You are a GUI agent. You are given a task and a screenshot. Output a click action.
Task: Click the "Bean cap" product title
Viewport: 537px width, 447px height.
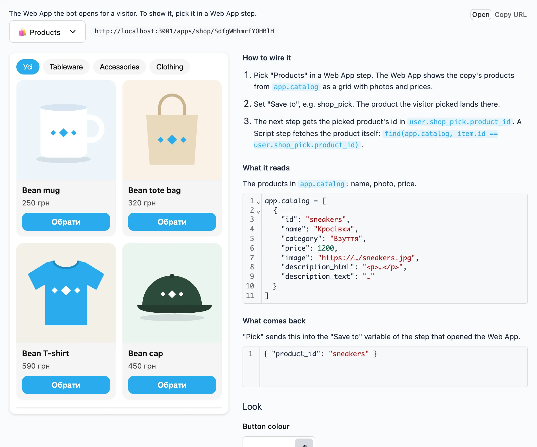145,353
